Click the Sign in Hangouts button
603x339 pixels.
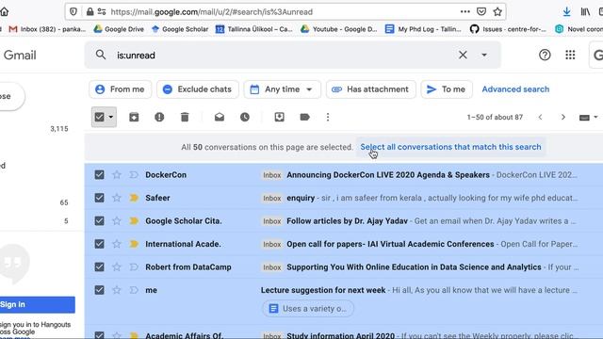click(x=38, y=304)
